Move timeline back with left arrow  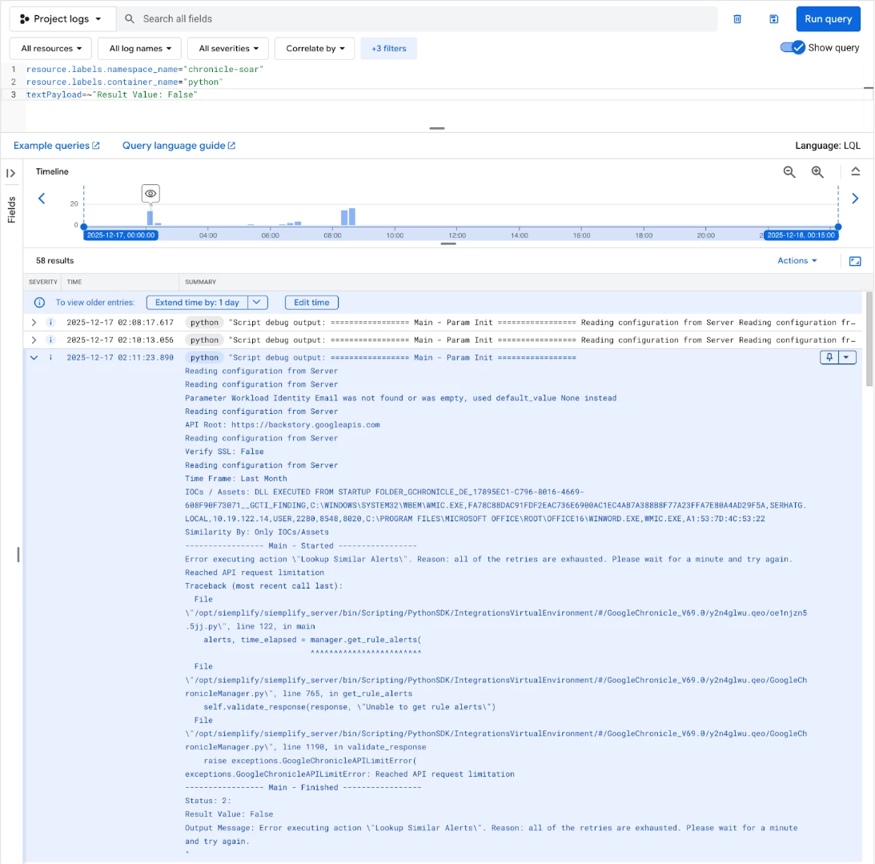click(x=42, y=198)
